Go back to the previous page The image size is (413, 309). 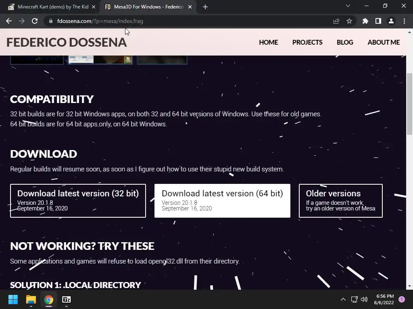(x=9, y=21)
